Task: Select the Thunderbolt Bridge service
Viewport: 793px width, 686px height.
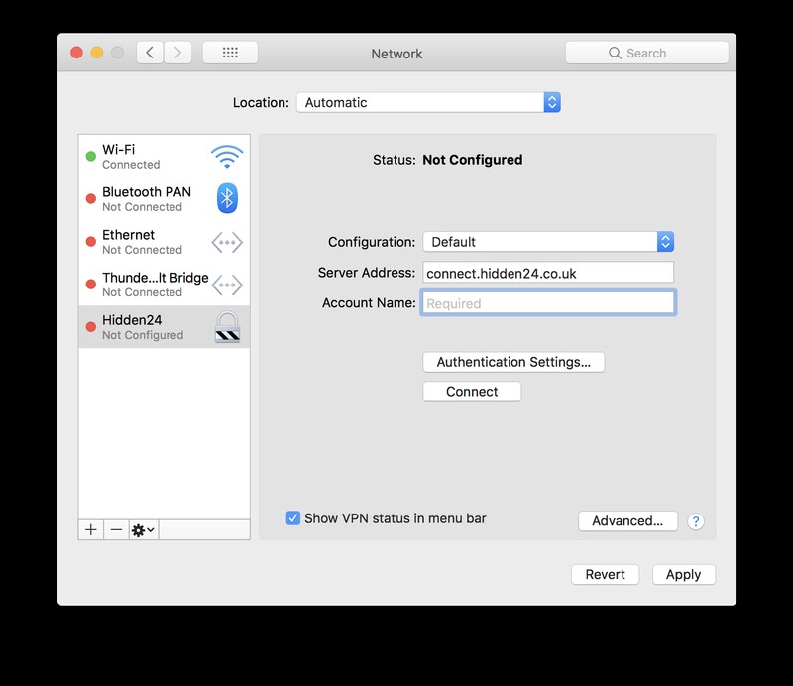Action: click(x=165, y=285)
